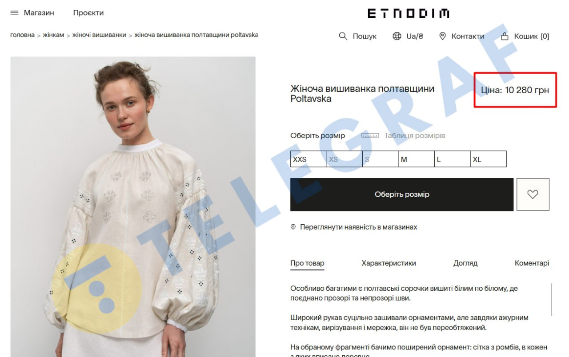Switch to the Характеристики tab

(389, 263)
